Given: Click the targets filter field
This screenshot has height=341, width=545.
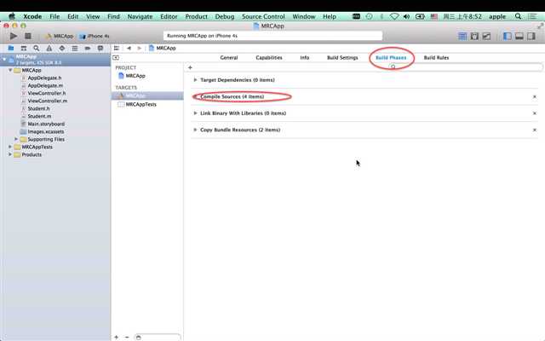Looking at the screenshot, I should pyautogui.click(x=158, y=338).
